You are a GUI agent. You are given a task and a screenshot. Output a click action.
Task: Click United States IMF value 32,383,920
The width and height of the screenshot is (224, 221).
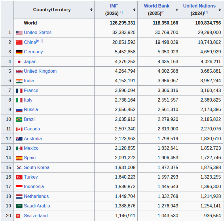(124, 33)
